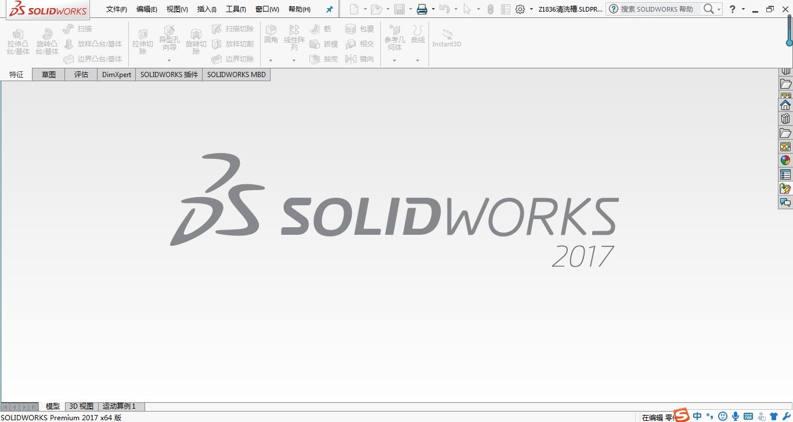This screenshot has height=422, width=793.
Task: Expand the Undo dropdown arrow
Action: click(x=456, y=9)
